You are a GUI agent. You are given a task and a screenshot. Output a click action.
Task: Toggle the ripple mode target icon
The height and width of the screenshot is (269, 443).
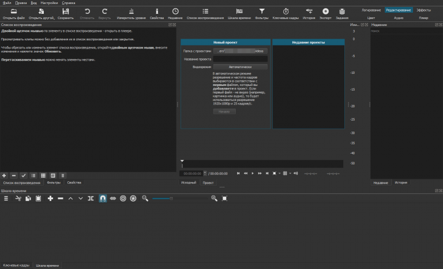click(123, 199)
